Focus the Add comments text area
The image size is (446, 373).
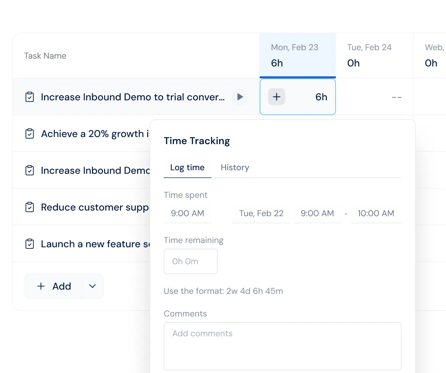(x=283, y=346)
